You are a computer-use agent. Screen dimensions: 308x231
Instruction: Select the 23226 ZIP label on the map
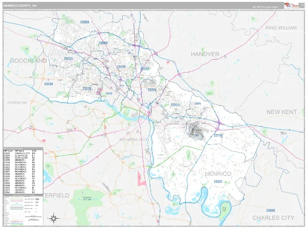point(109,93)
